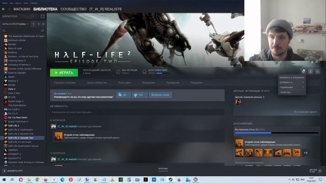Open the Поддержка link
The height and width of the screenshot is (183, 326).
pos(197,82)
